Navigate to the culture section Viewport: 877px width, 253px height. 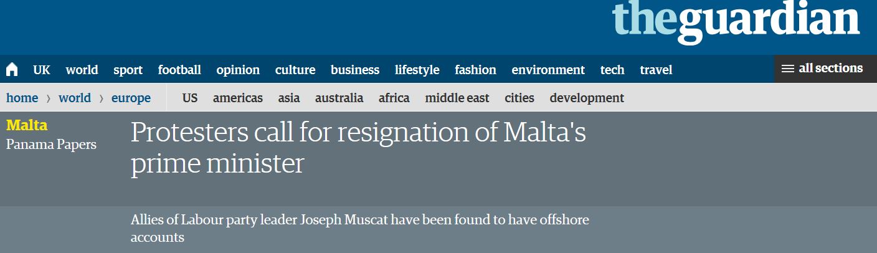pos(295,70)
